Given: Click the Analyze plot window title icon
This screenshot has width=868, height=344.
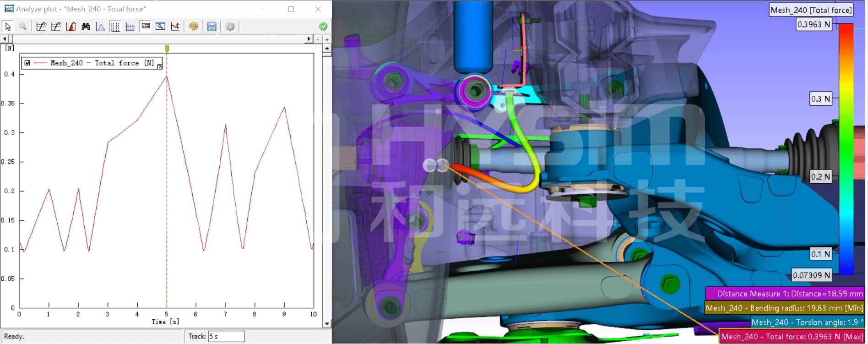Looking at the screenshot, I should pos(9,9).
